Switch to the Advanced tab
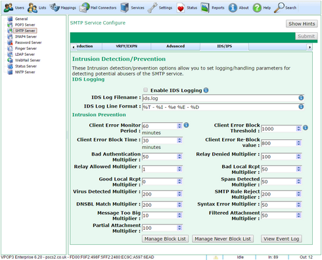Viewport: 322px width, 260px height. tap(175, 47)
